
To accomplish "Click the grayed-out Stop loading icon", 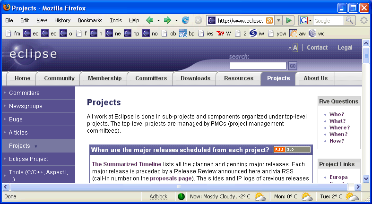I will tap(198, 20).
